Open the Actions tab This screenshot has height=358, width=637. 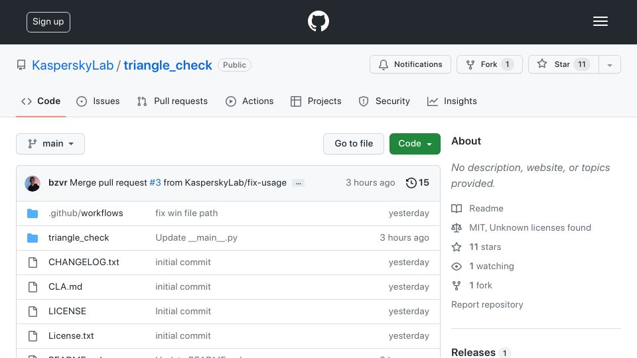(249, 101)
